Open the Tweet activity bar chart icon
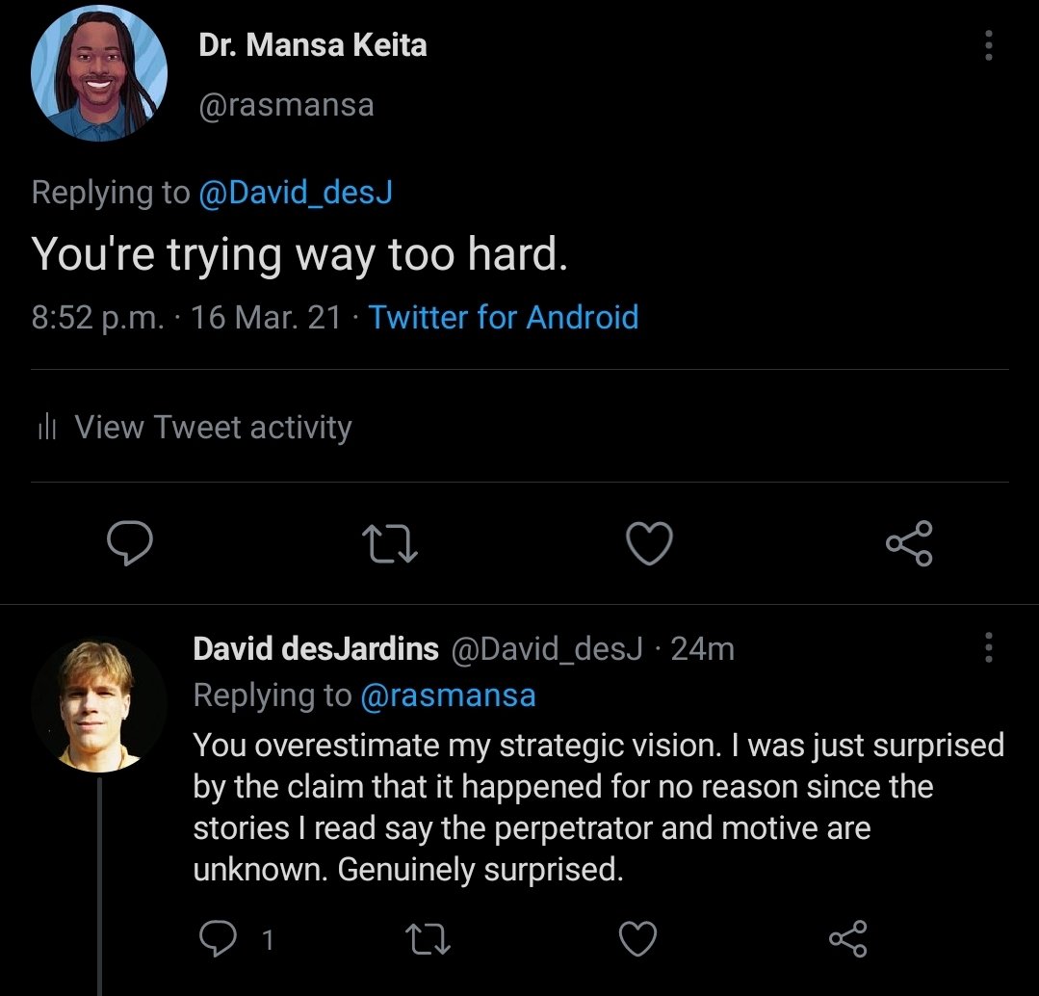The height and width of the screenshot is (996, 1039). [x=47, y=428]
